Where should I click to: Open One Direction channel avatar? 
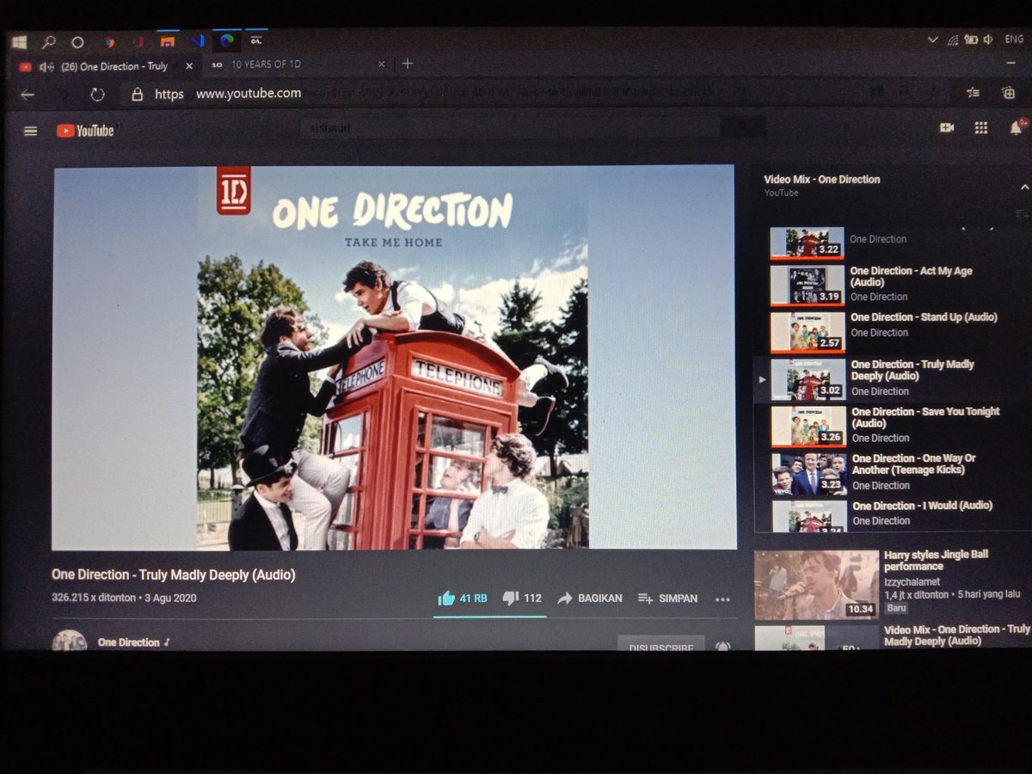pos(69,641)
